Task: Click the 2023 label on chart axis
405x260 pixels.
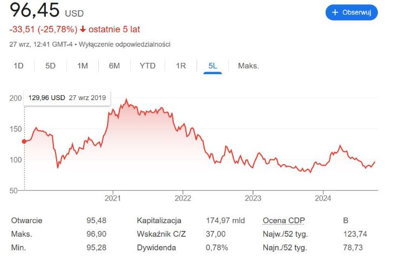Action: coord(253,198)
